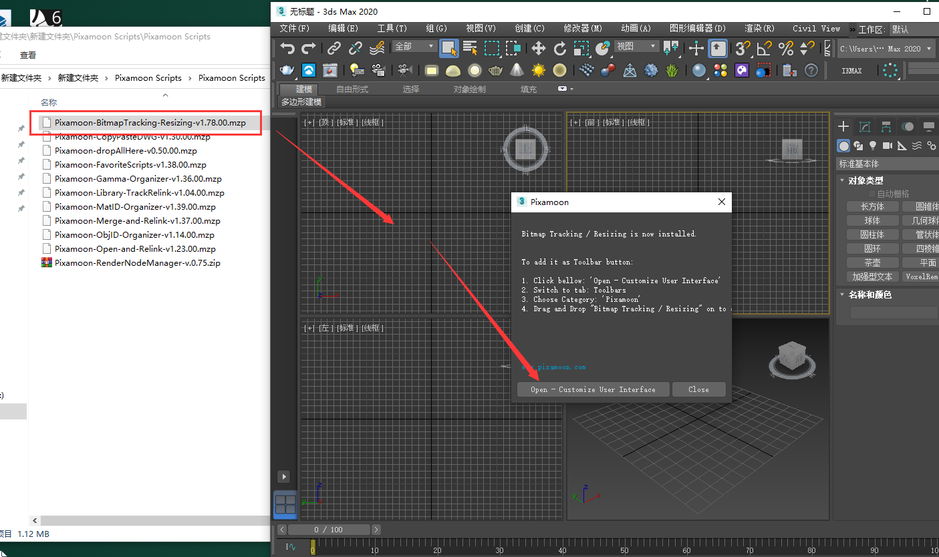
Task: Click Open - Customize User Interface button
Action: (593, 389)
